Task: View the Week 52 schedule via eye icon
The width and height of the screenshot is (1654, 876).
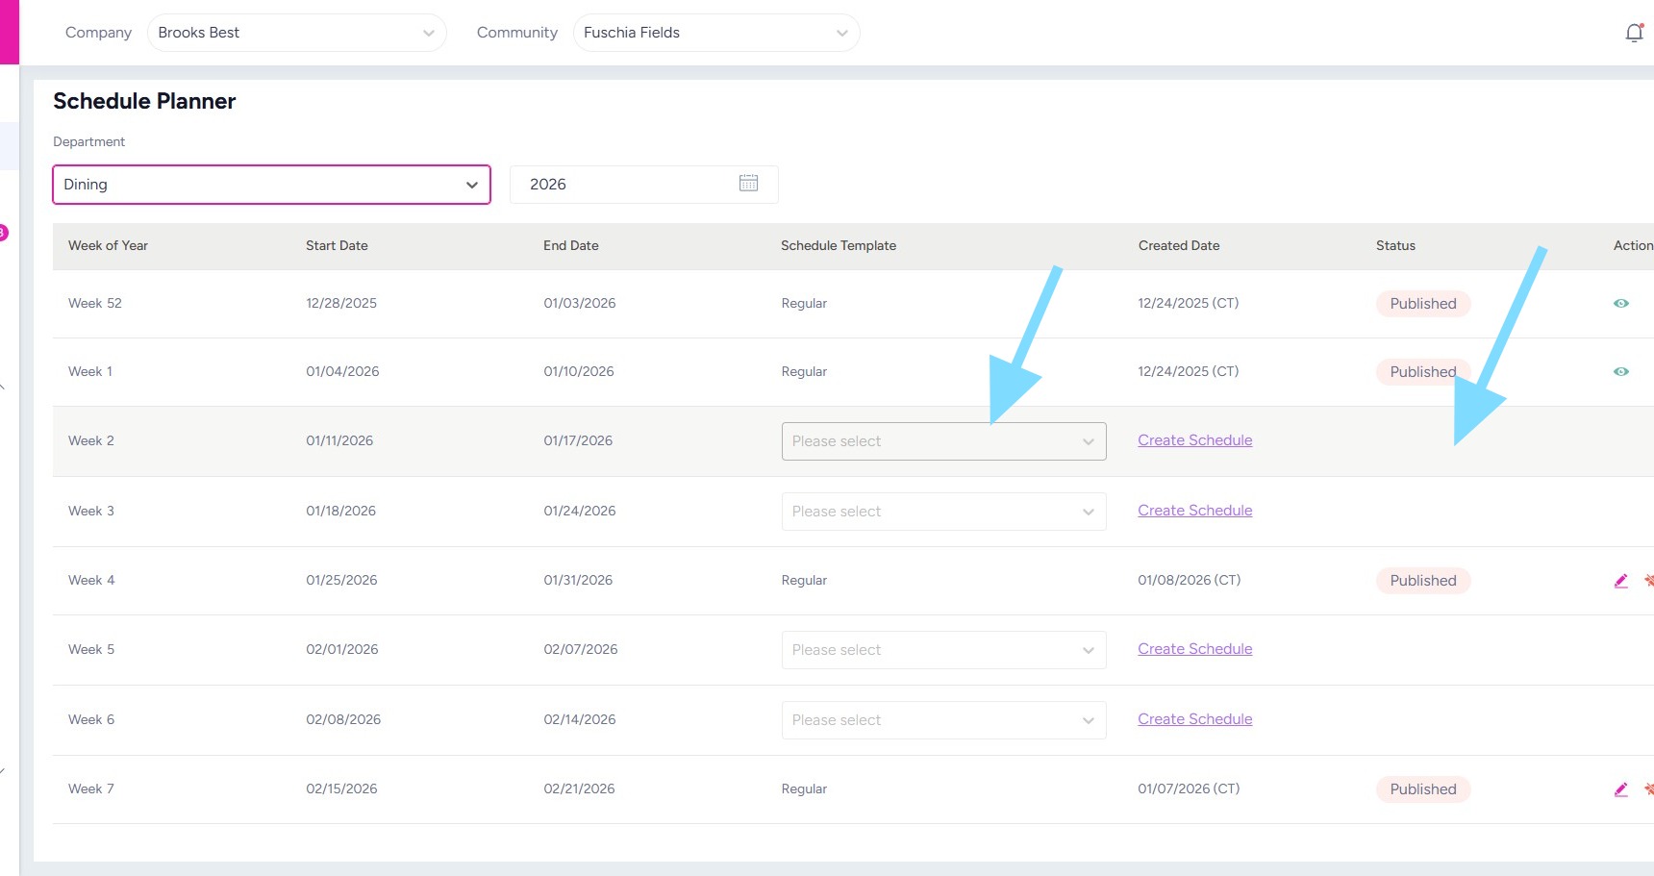Action: (x=1621, y=304)
